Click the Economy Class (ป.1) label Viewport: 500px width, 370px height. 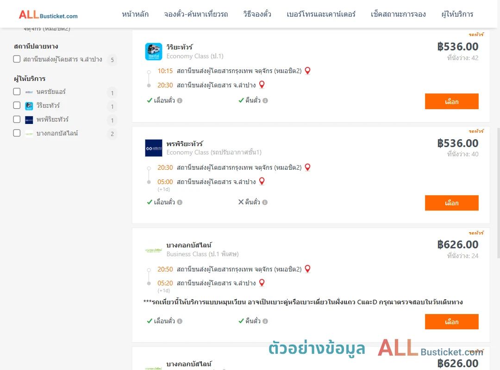195,56
